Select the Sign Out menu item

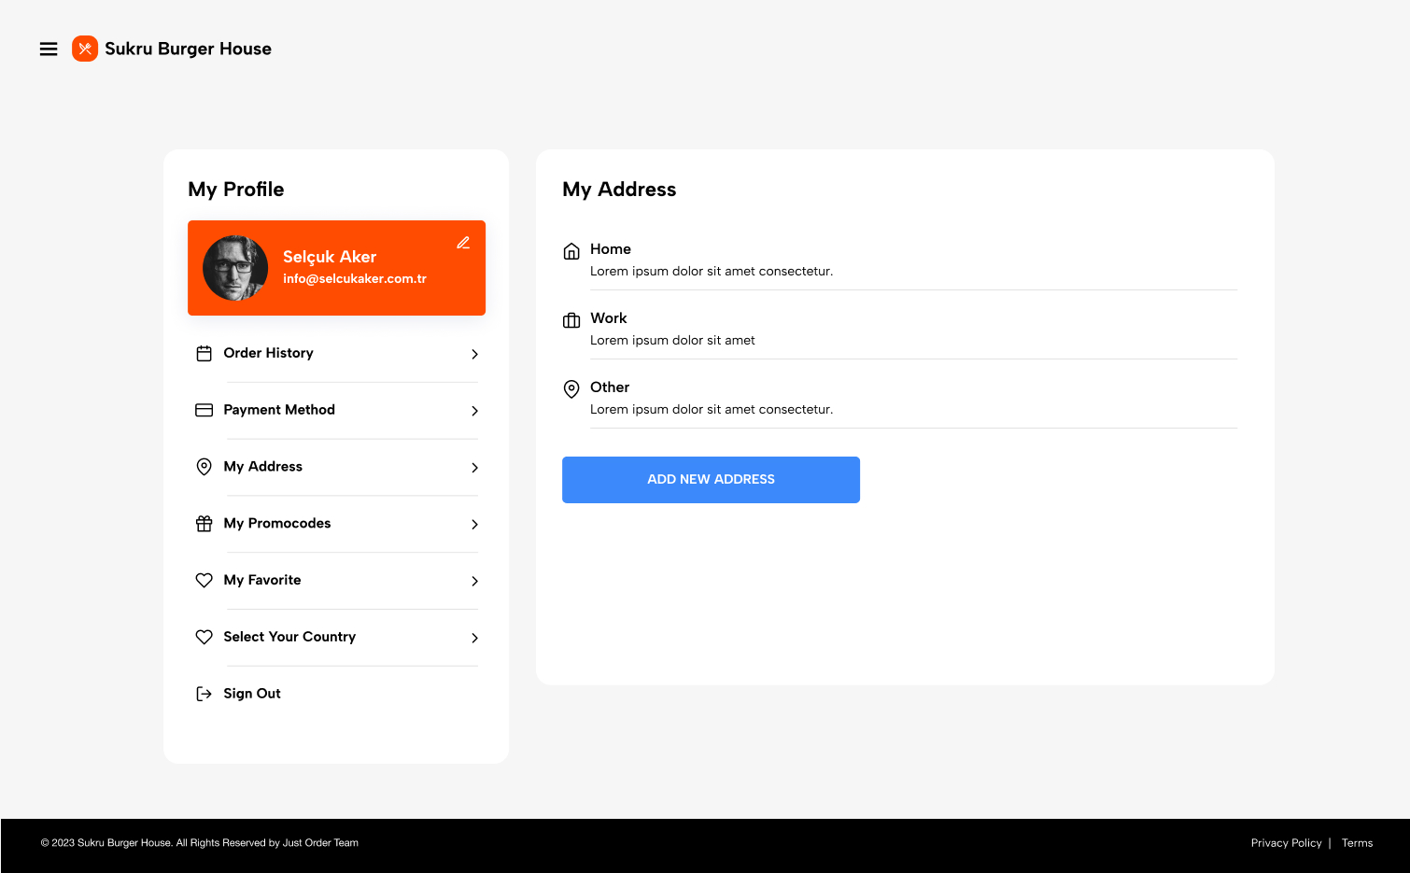coord(252,694)
